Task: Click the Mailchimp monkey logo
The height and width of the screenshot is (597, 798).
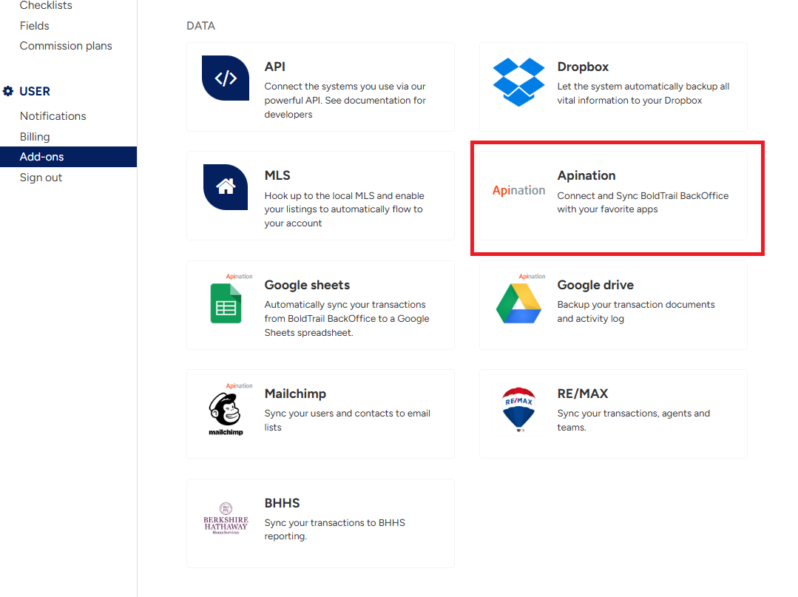Action: [226, 411]
